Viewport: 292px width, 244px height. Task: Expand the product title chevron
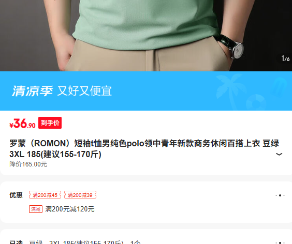tap(279, 154)
